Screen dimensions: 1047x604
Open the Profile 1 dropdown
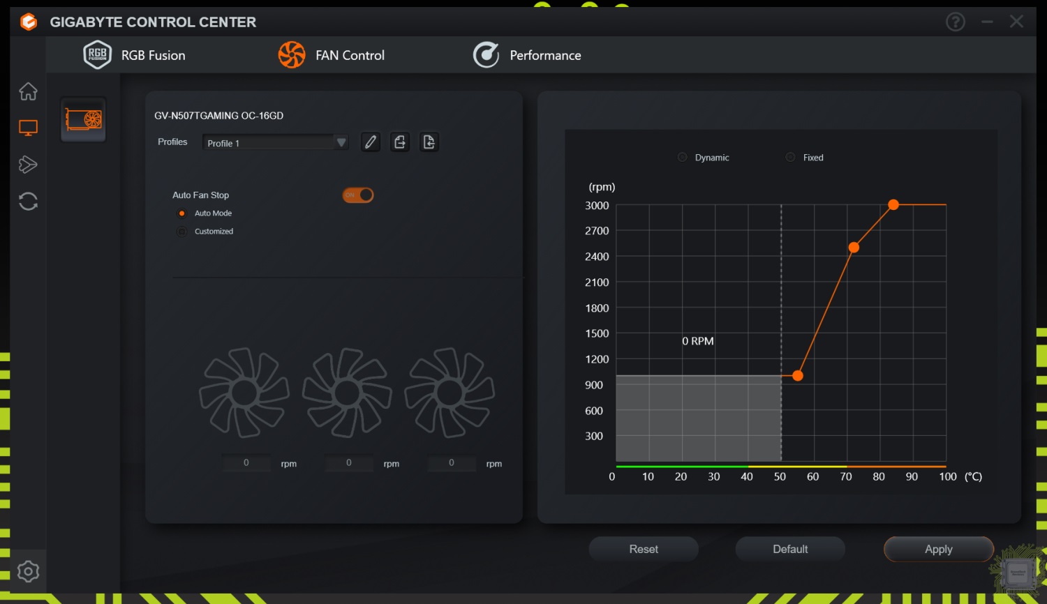[275, 143]
